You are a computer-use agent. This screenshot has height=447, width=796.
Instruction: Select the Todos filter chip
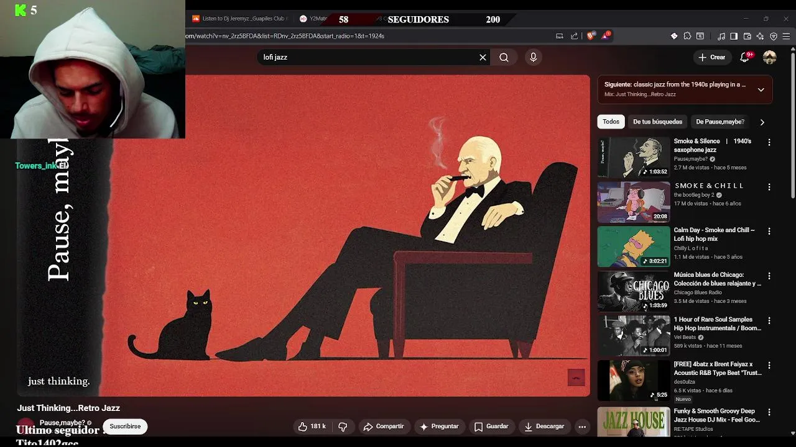(x=611, y=122)
